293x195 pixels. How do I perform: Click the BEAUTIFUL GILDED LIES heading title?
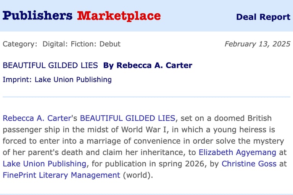pyautogui.click(x=50, y=65)
